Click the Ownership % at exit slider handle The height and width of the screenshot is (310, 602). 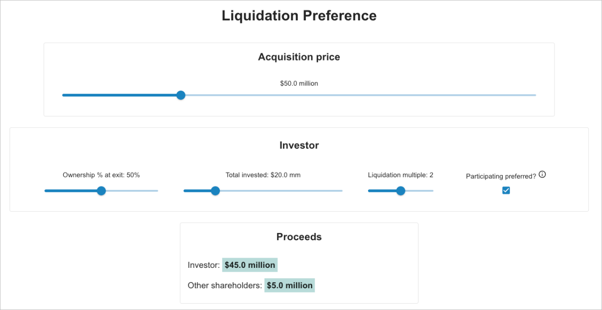101,191
